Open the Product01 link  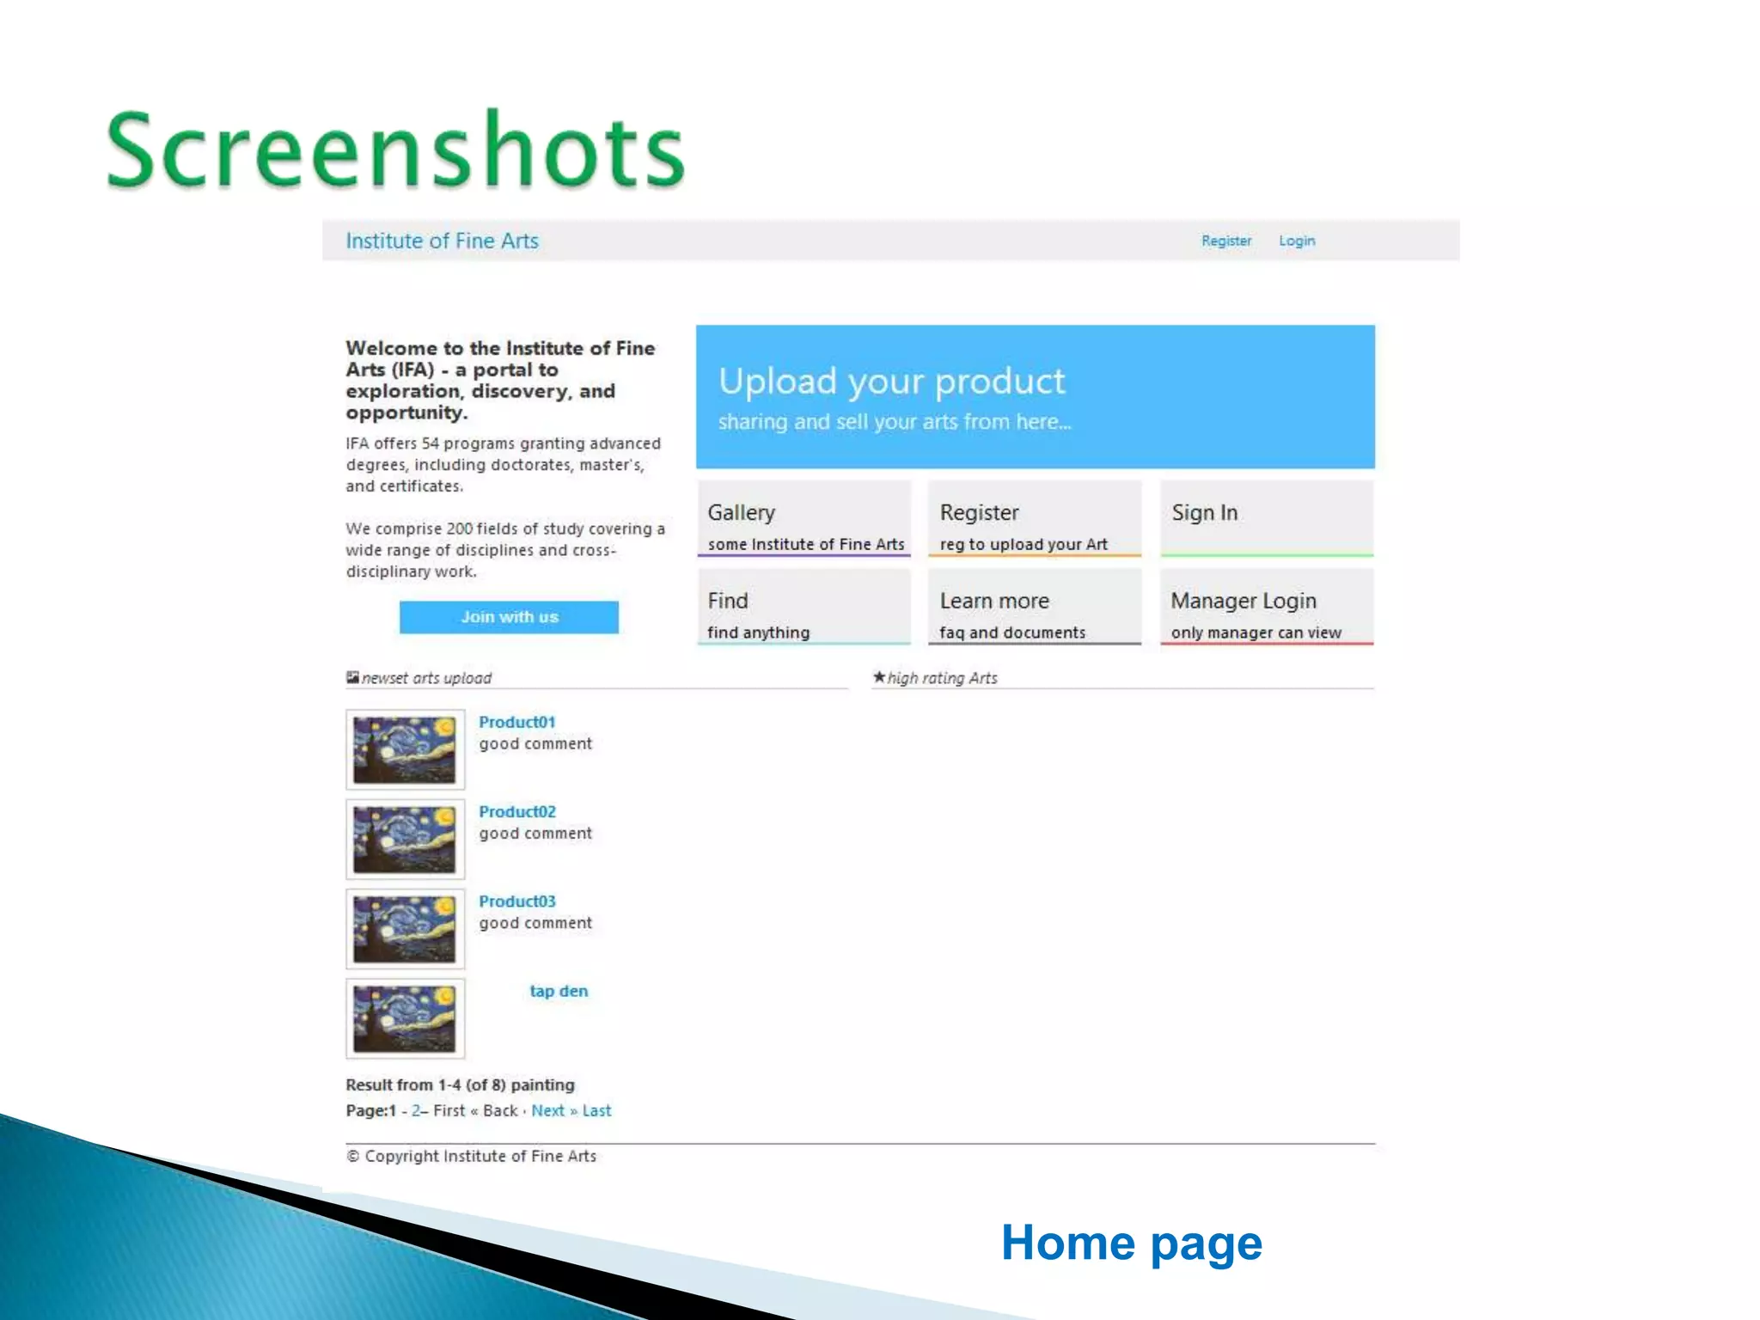click(516, 722)
